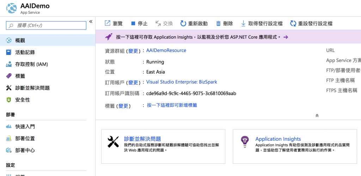Click the East Asia location value

tap(155, 72)
